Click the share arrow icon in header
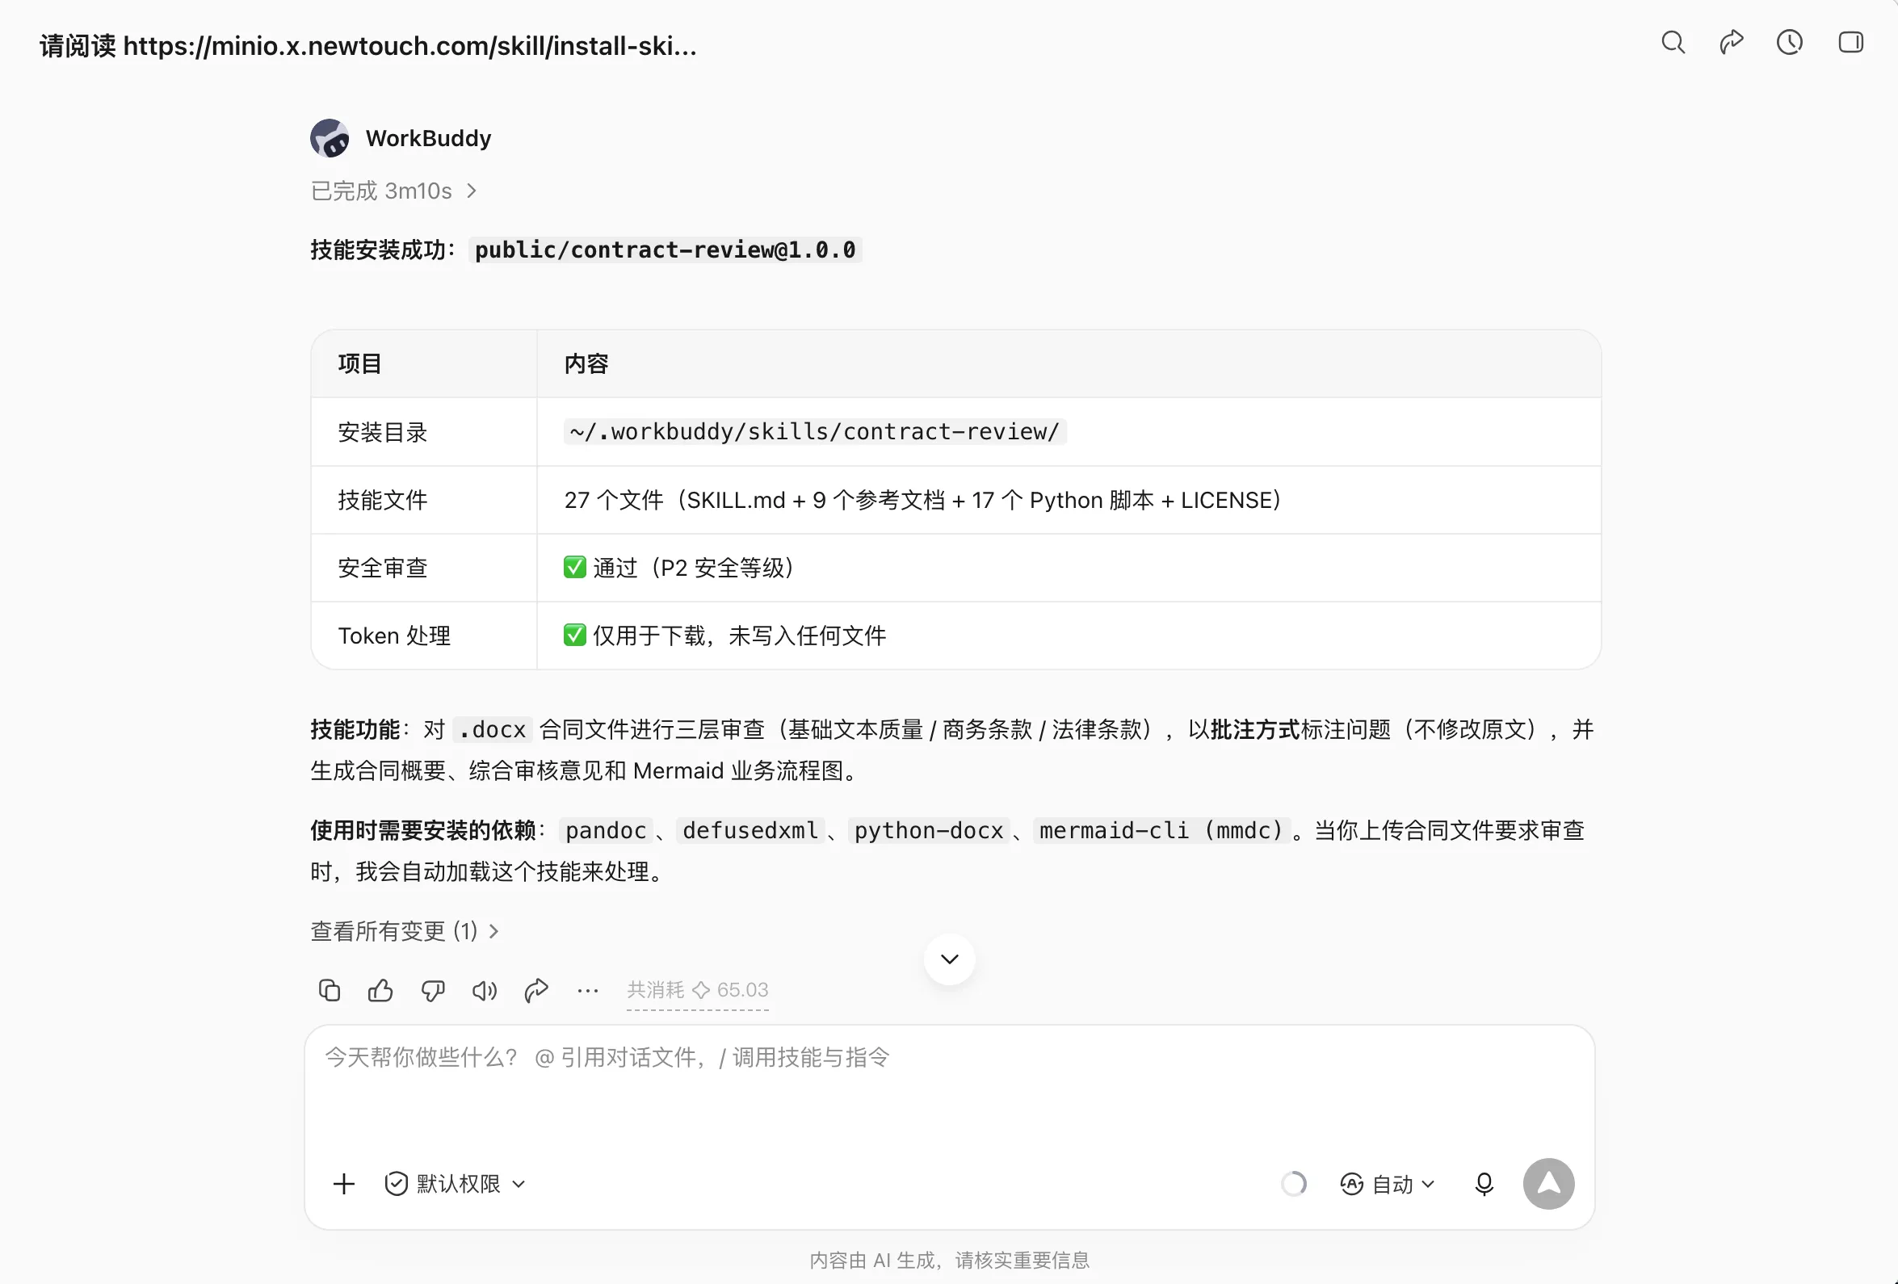 (1732, 43)
